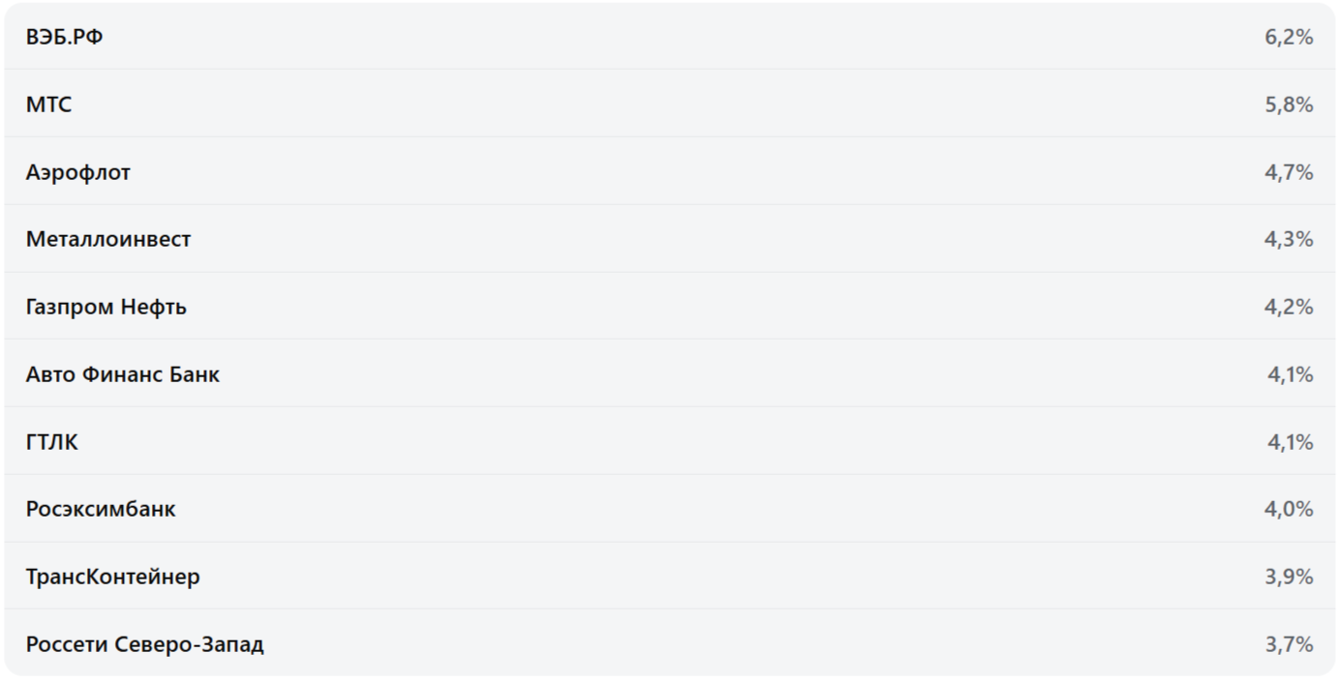Click the 4,3% value for Металлоинвест

[x=1289, y=239]
